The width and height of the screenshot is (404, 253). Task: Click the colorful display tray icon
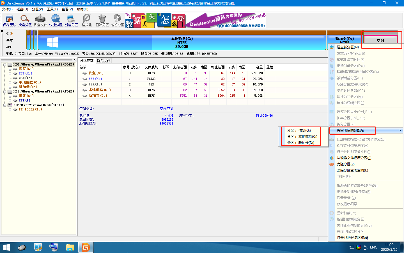[359, 247]
